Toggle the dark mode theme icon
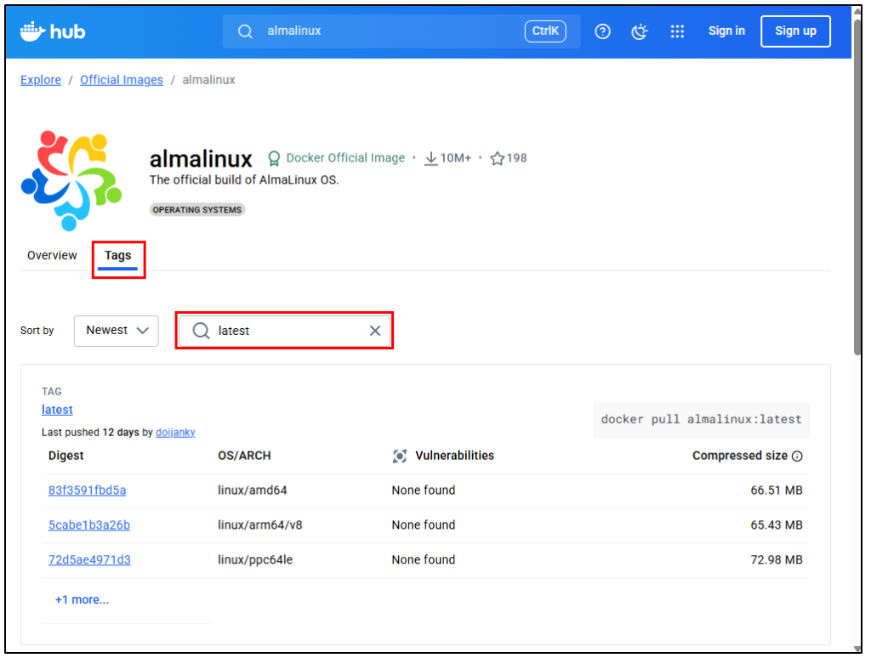This screenshot has width=871, height=658. pos(640,31)
